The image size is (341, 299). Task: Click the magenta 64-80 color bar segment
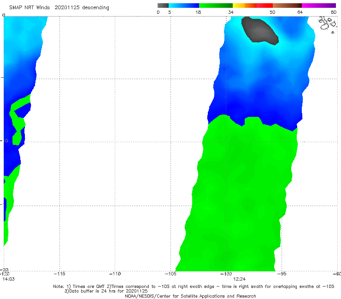click(319, 6)
